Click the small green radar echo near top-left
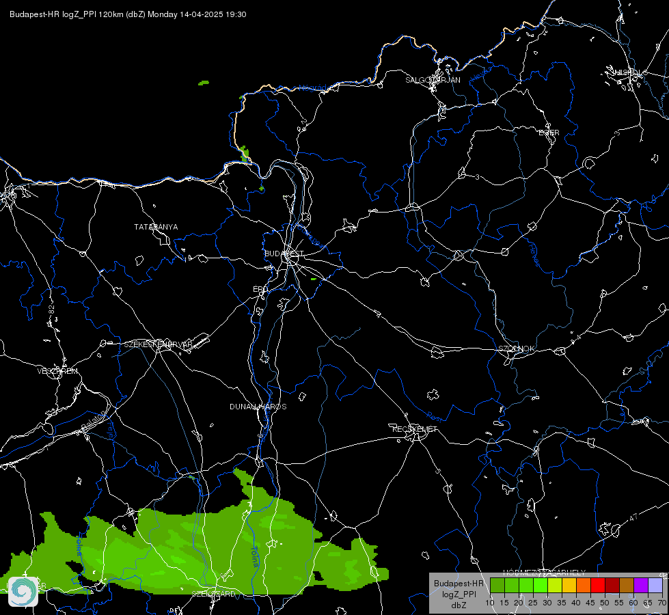This screenshot has height=615, width=669. pos(204,83)
